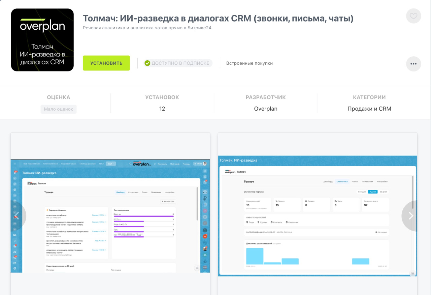
Task: Click the Мало оценок rating badge
Action: pyautogui.click(x=59, y=109)
